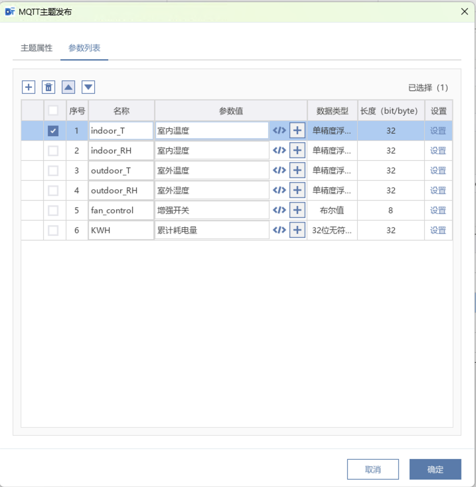Select the 参数列表 tab
The image size is (476, 487).
tap(84, 49)
